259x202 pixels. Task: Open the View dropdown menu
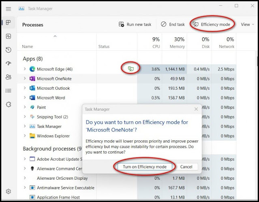pos(247,24)
